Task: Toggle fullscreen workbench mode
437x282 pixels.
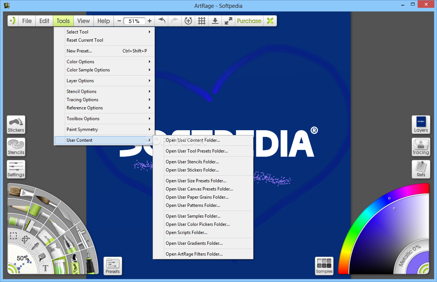Action: click(229, 20)
